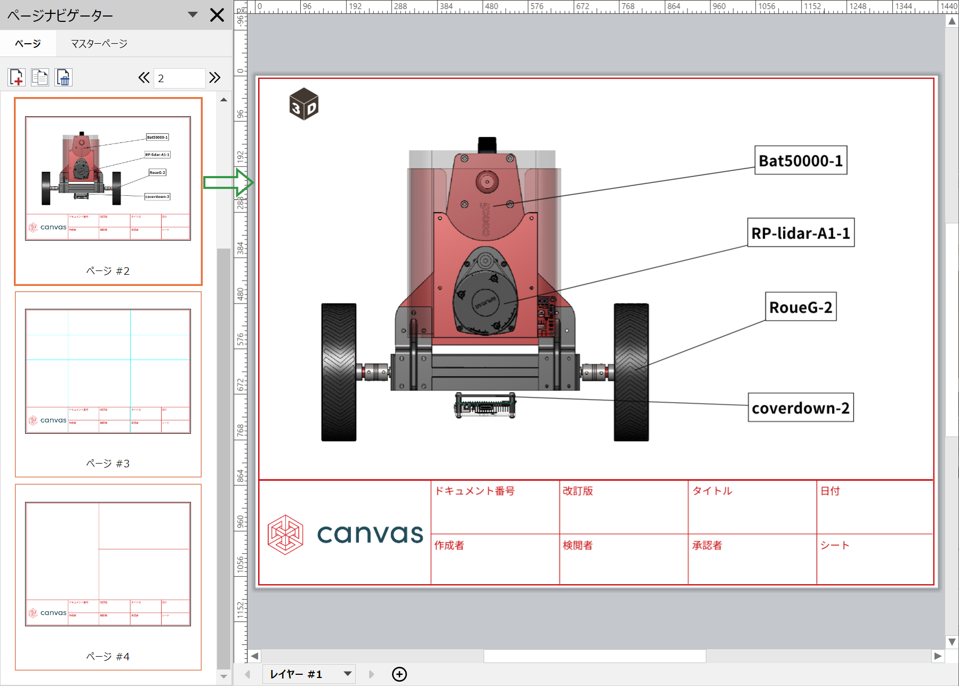Open the レイヤー #1 layer dropdown
The image size is (959, 686).
310,674
